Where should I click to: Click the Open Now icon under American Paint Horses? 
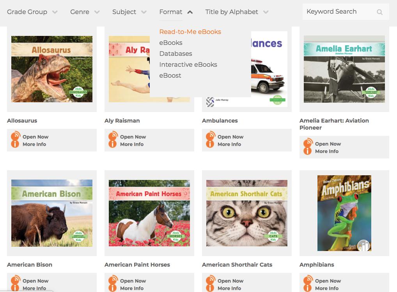[x=113, y=280]
